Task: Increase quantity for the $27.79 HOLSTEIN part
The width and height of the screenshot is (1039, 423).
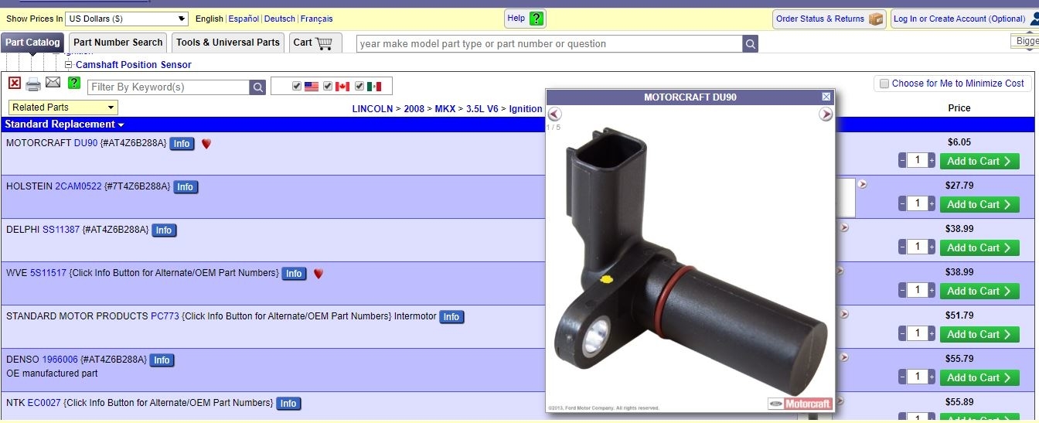Action: (x=932, y=204)
